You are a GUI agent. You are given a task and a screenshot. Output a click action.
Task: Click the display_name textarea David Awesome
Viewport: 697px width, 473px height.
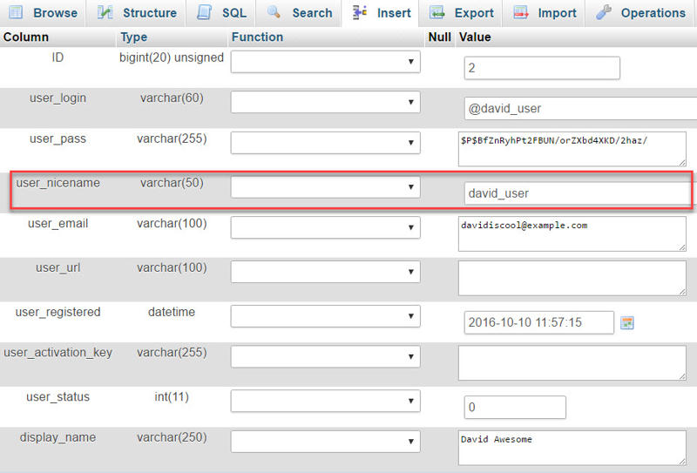pyautogui.click(x=572, y=448)
